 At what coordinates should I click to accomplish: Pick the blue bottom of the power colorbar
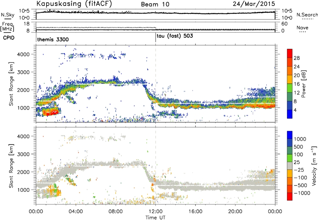click(290, 114)
